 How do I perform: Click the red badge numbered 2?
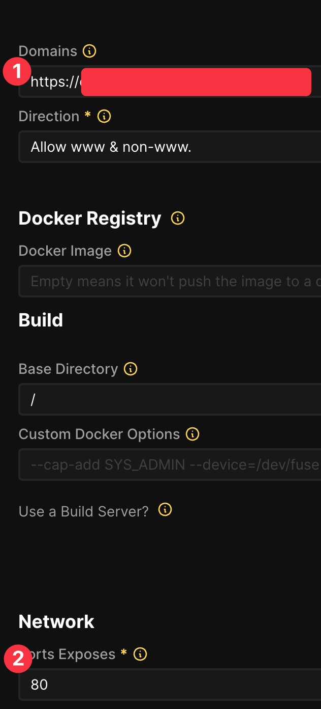[x=18, y=659]
